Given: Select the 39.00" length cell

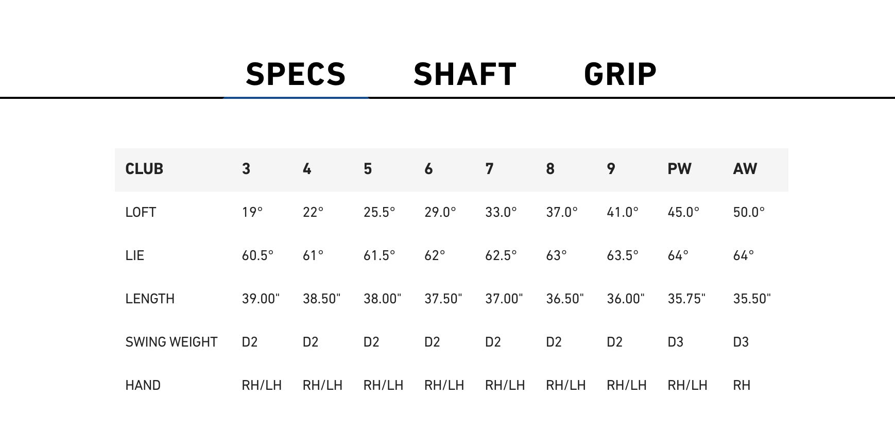Looking at the screenshot, I should (x=261, y=299).
